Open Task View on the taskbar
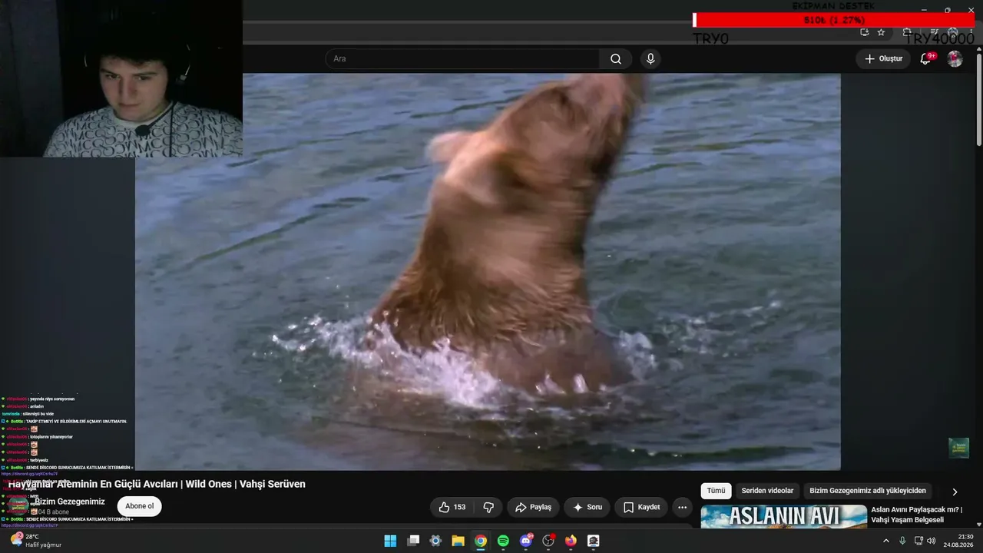The width and height of the screenshot is (983, 553). pos(413,541)
